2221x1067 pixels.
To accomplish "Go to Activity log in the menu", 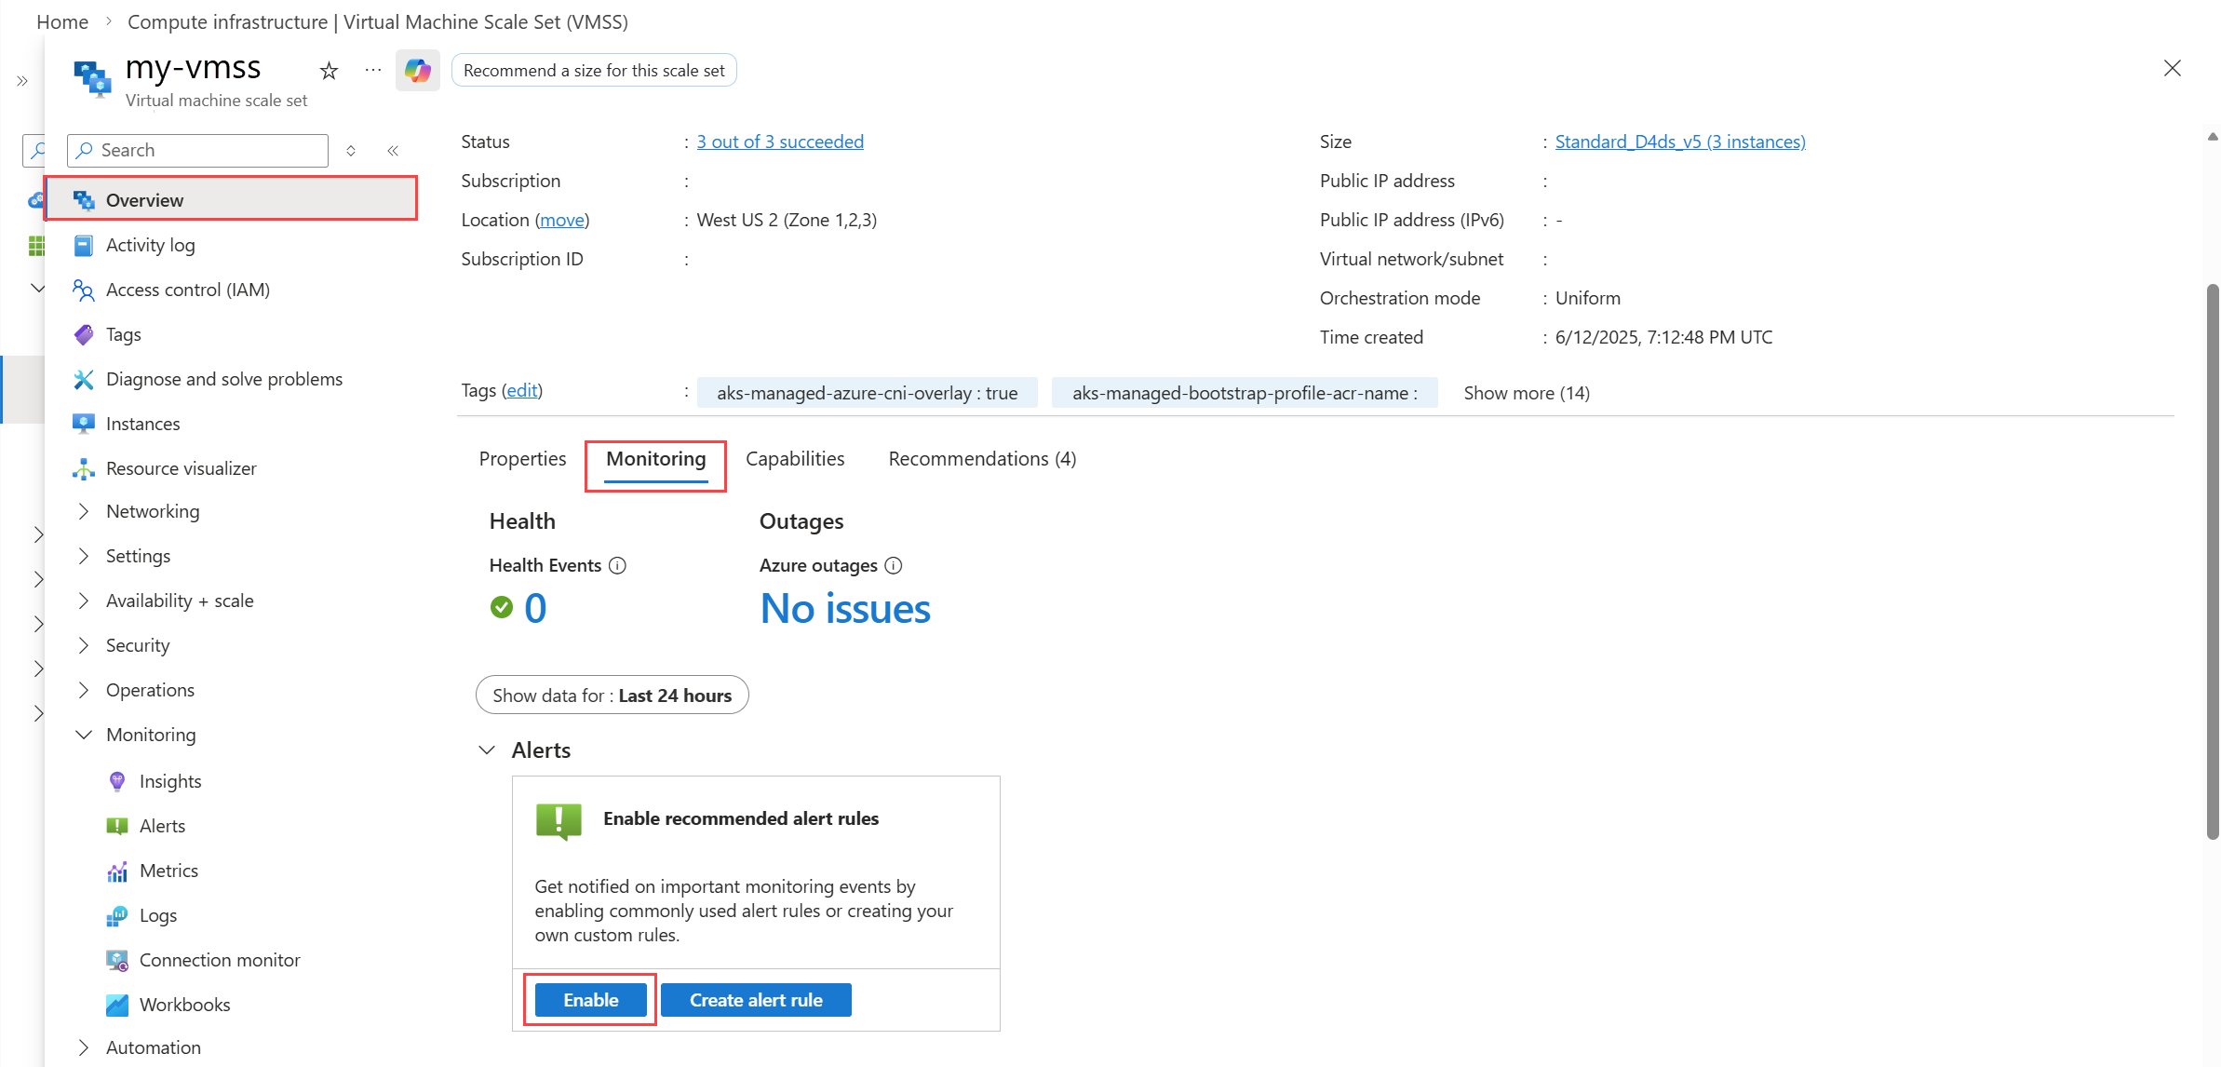I will coord(151,245).
